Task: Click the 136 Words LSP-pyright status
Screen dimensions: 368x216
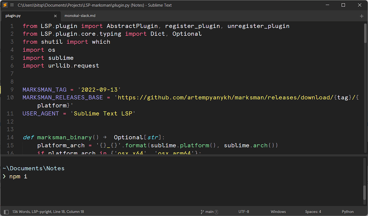Action: click(48, 211)
